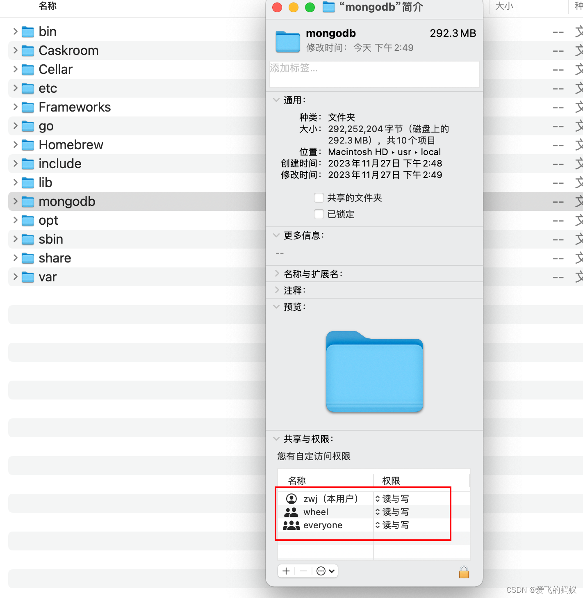Viewport: 583px width, 598px height.
Task: Click the Caskroom folder icon
Action: click(x=28, y=50)
